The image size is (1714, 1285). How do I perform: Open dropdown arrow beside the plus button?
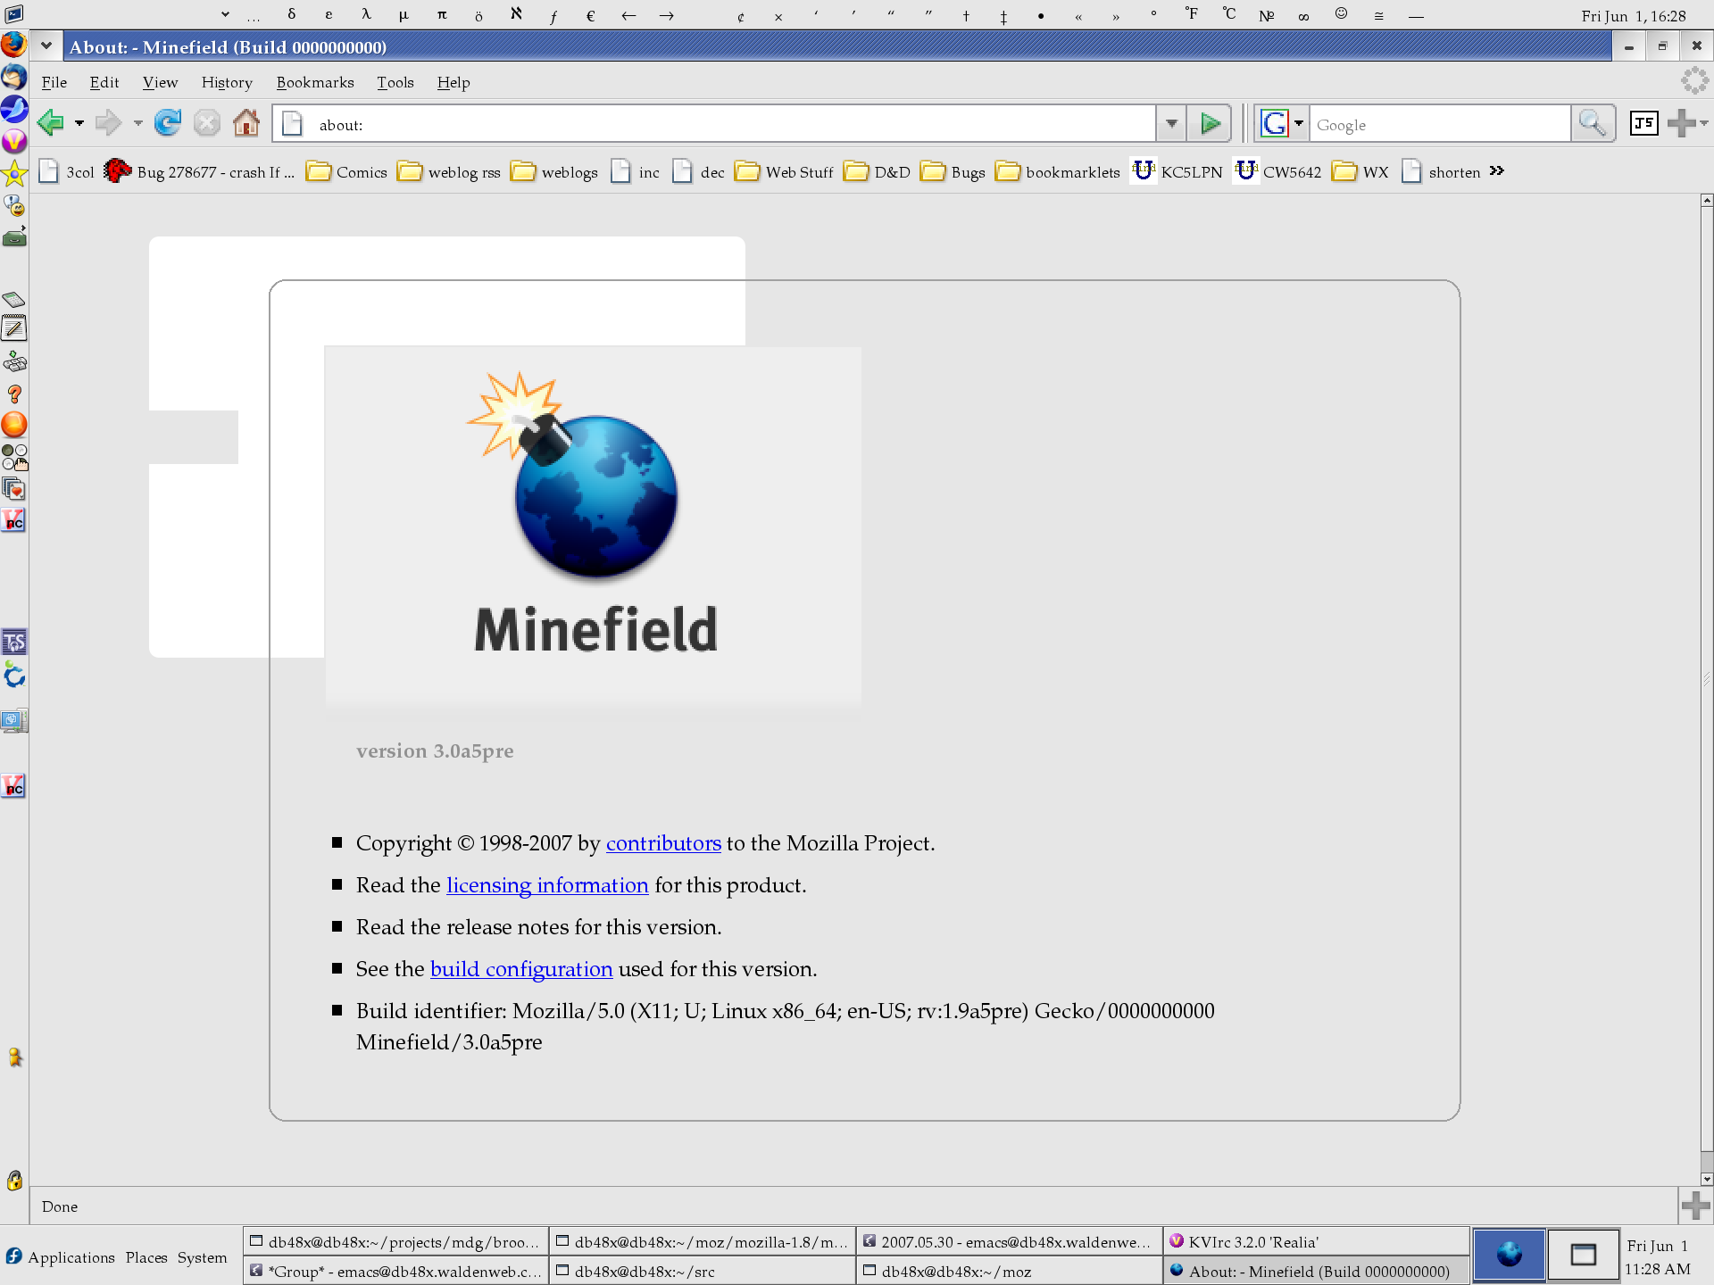coord(1703,123)
